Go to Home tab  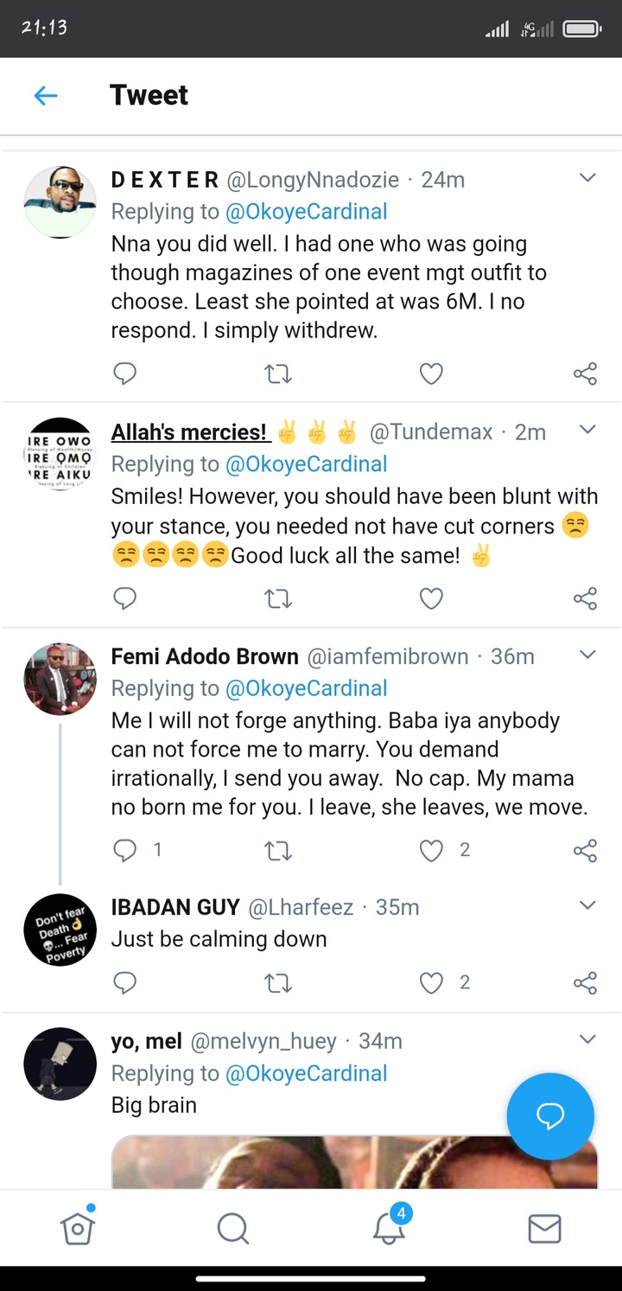pyautogui.click(x=78, y=1228)
